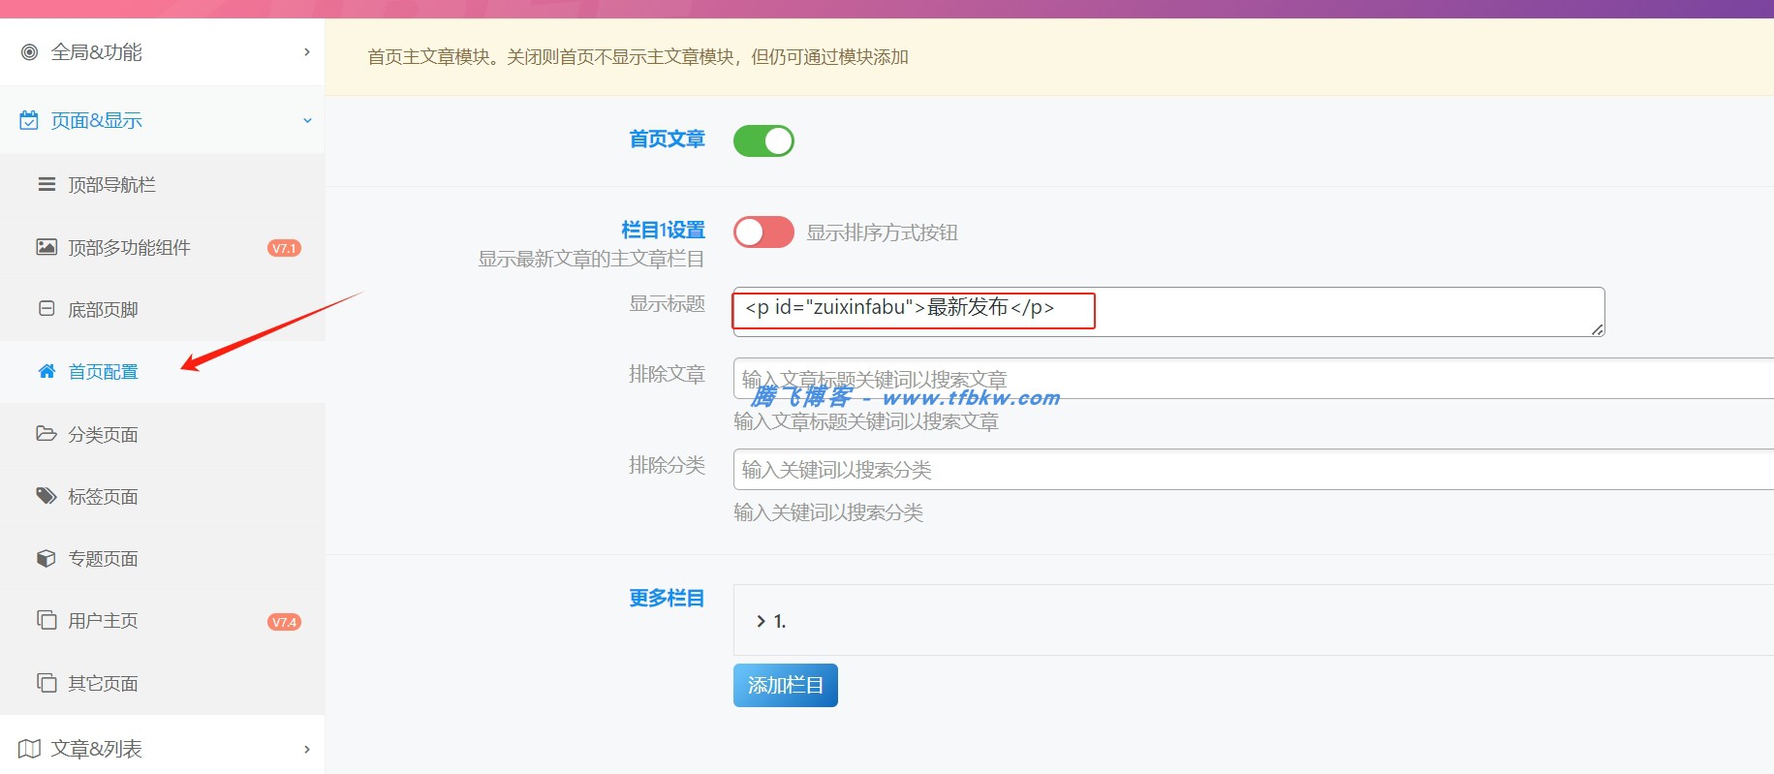Collapse the 页面&显示 section chevron
Image resolution: width=1774 pixels, height=774 pixels.
pos(307,121)
